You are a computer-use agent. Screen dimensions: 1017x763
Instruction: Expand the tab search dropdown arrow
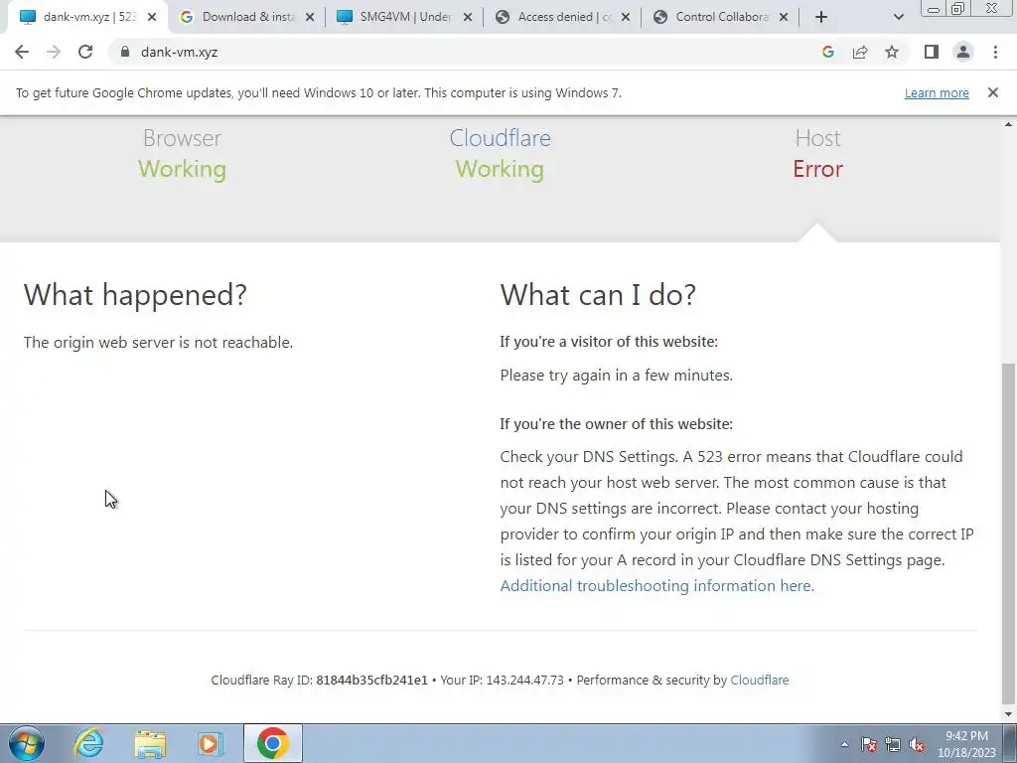pos(898,17)
